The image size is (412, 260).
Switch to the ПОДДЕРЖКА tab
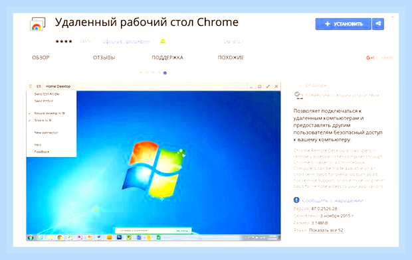click(x=167, y=58)
